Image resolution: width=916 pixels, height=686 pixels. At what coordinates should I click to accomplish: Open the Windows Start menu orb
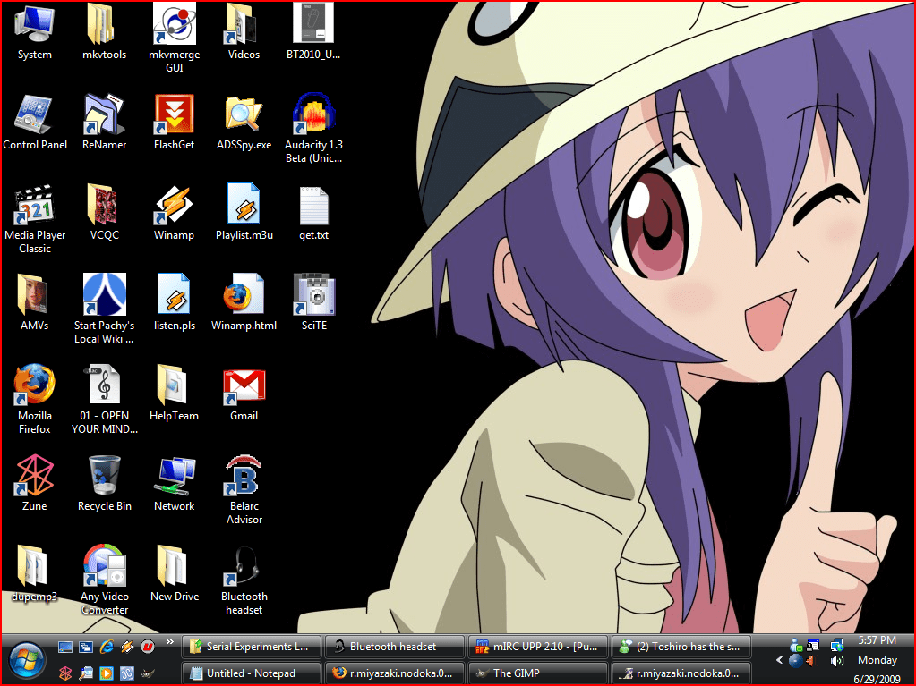click(27, 661)
